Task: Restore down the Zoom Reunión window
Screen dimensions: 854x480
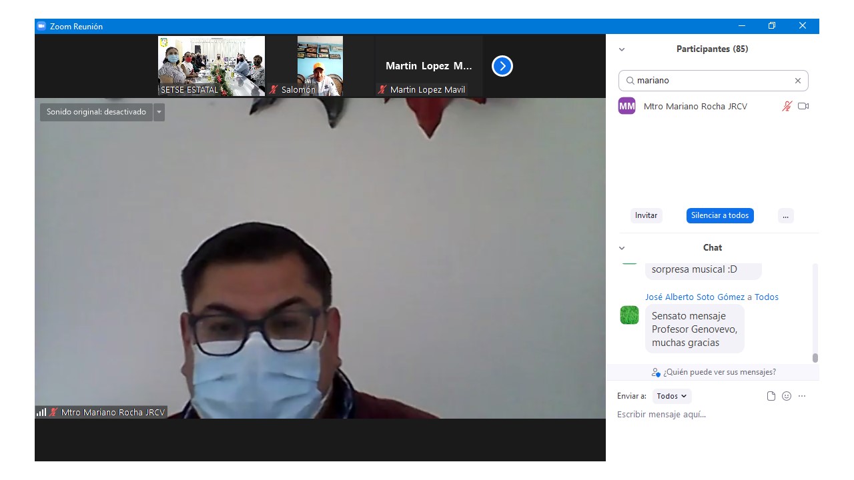Action: 772,26
